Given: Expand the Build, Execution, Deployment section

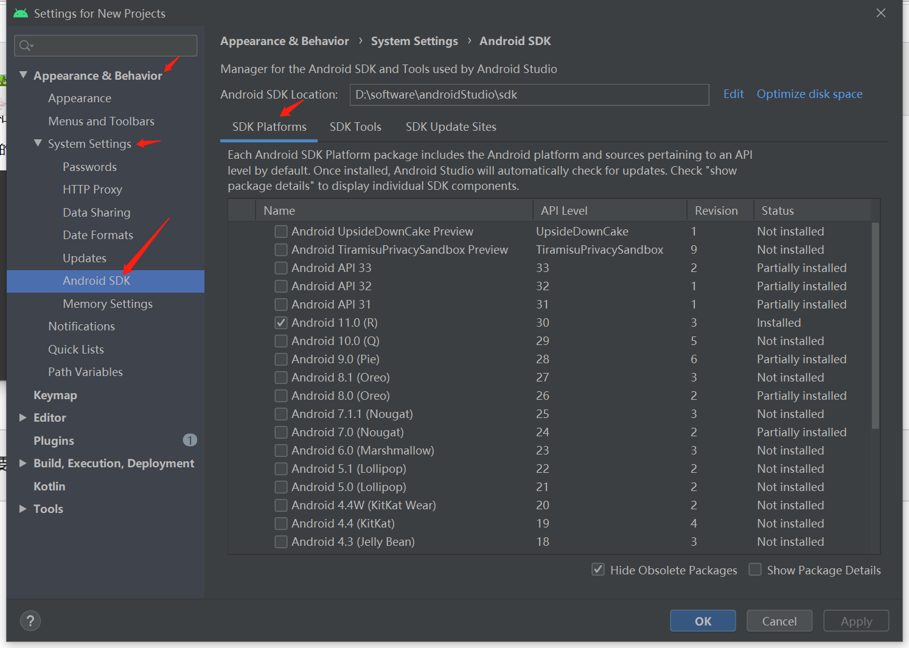Looking at the screenshot, I should coord(23,463).
